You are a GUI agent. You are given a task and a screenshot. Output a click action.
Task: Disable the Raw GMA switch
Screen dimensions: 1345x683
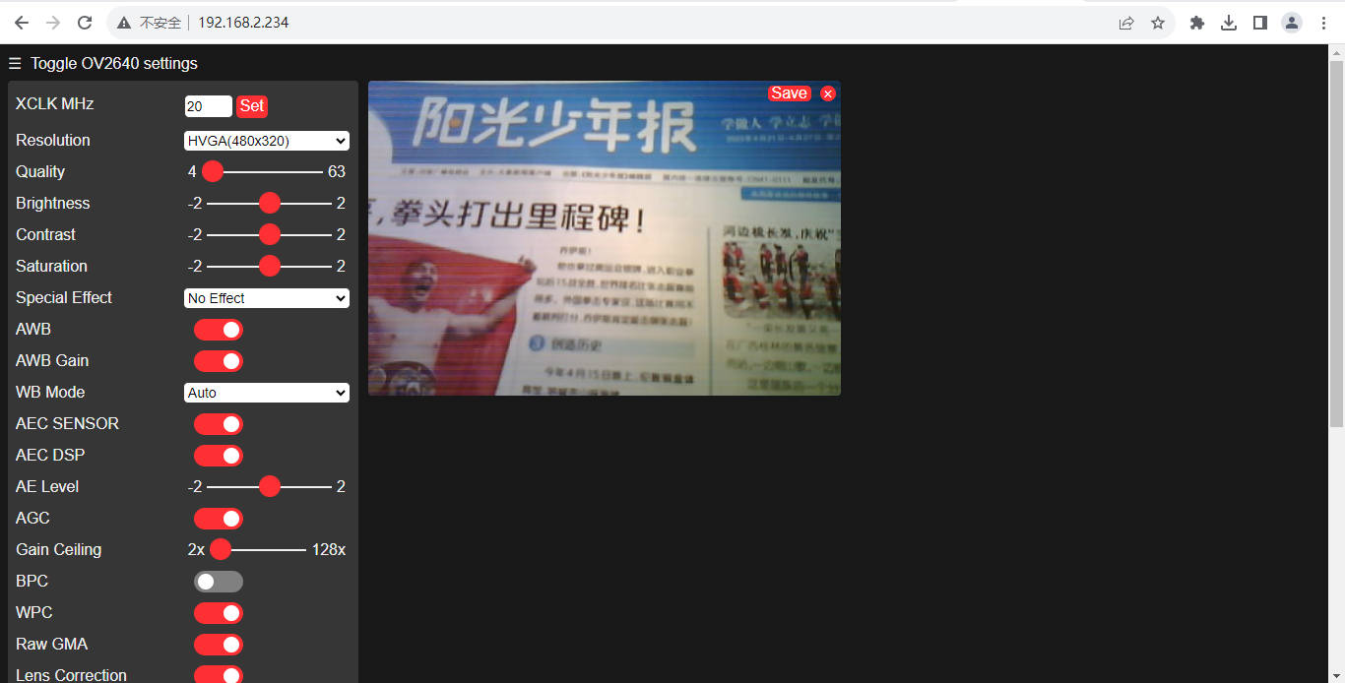coord(219,645)
